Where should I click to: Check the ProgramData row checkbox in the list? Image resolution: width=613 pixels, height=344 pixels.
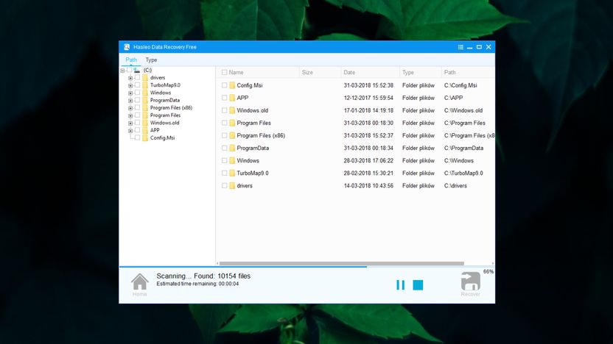[x=225, y=148]
